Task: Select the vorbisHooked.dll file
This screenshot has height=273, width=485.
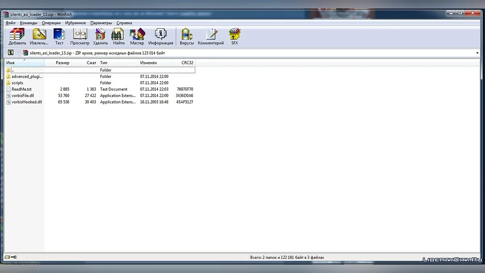Action: (x=27, y=102)
